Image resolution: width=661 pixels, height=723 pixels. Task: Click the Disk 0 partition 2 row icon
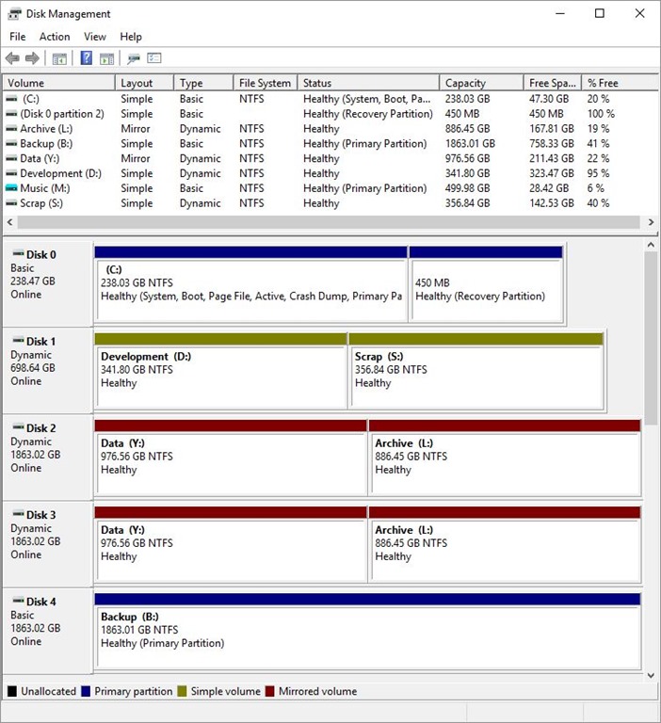[11, 113]
